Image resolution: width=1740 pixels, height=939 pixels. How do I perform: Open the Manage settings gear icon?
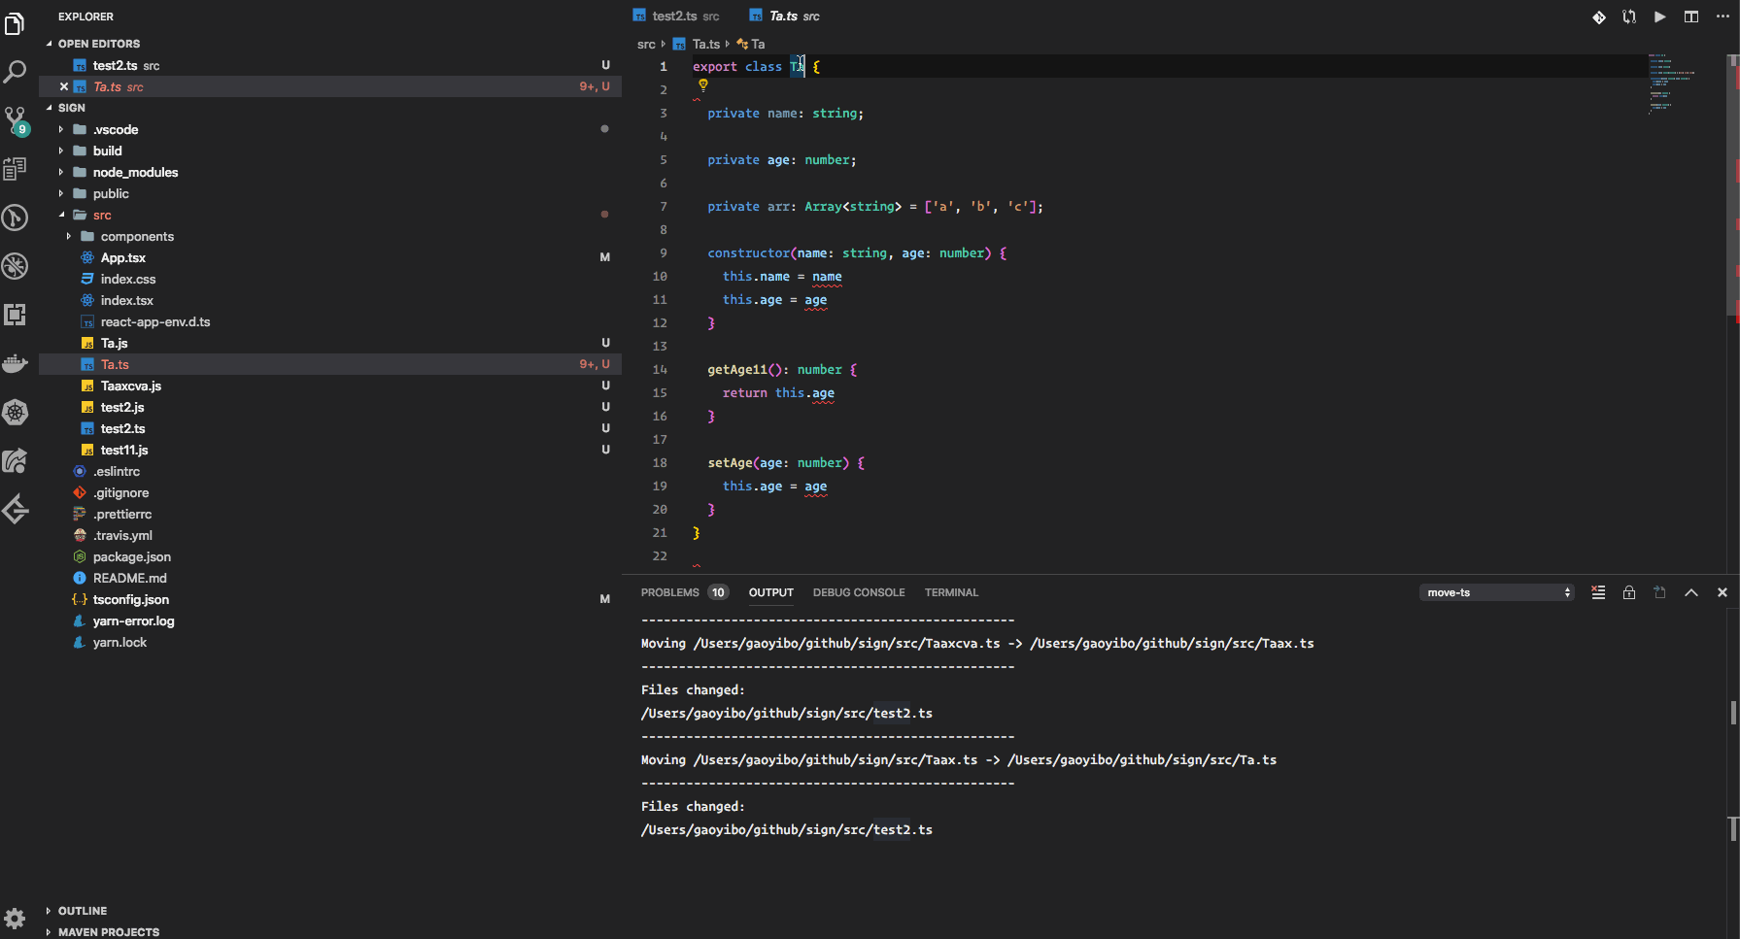(16, 918)
